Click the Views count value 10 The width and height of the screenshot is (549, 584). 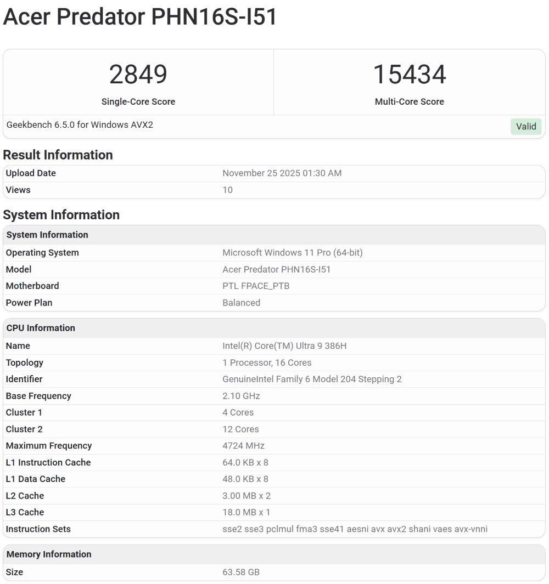pyautogui.click(x=227, y=190)
